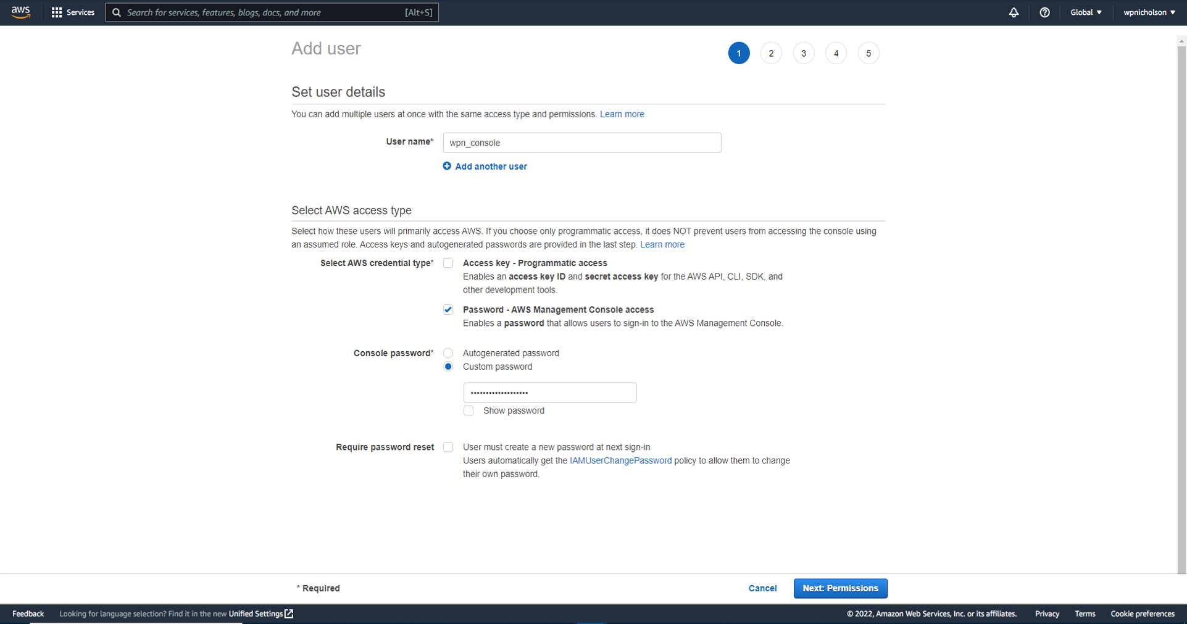Toggle the Show password checkbox

pos(469,410)
